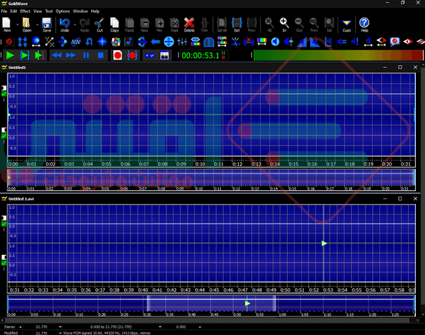The height and width of the screenshot is (335, 425).
Task: Open the Tool menu
Action: pyautogui.click(x=49, y=11)
